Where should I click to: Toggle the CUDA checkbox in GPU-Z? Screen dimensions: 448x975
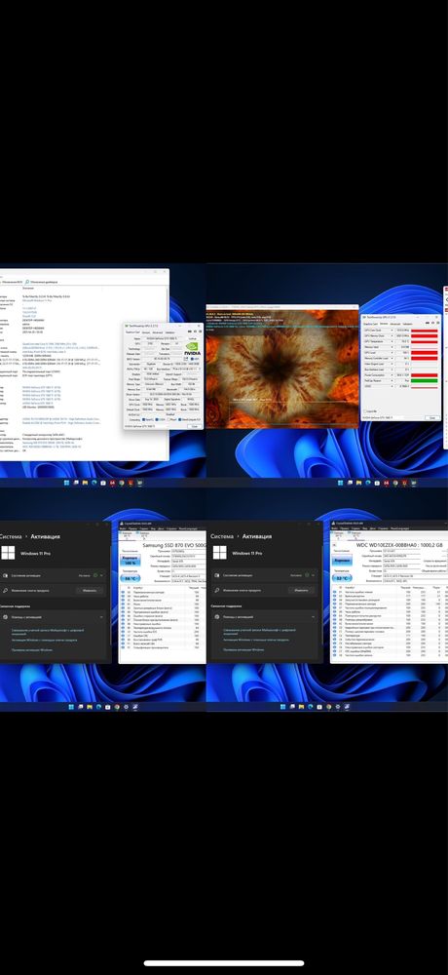[x=157, y=419]
